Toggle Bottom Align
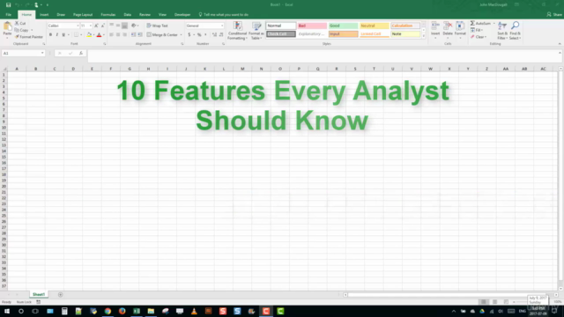Image resolution: width=564 pixels, height=317 pixels. (124, 26)
